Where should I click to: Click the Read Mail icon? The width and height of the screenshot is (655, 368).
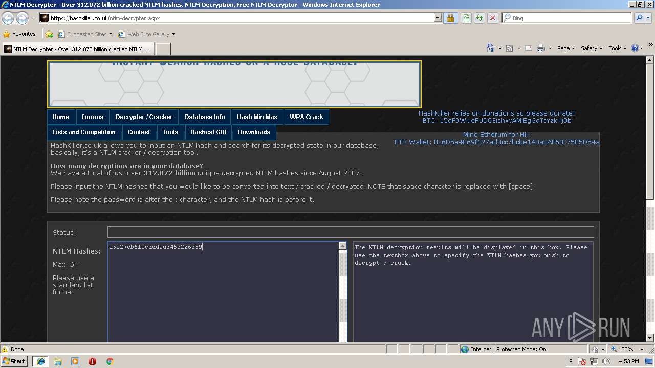(x=528, y=48)
